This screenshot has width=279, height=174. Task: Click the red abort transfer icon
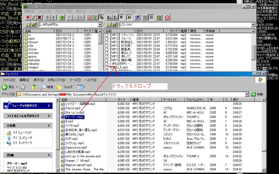coord(167,17)
